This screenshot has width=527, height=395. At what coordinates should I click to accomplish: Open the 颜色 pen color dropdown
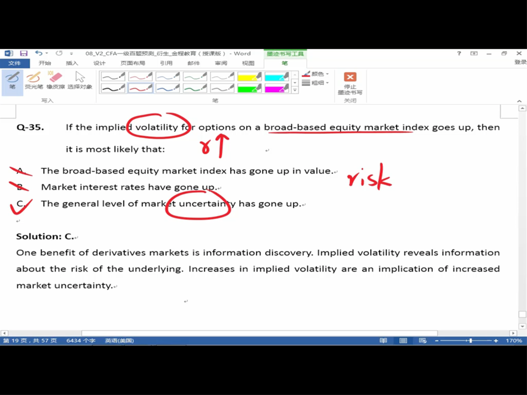tap(315, 74)
